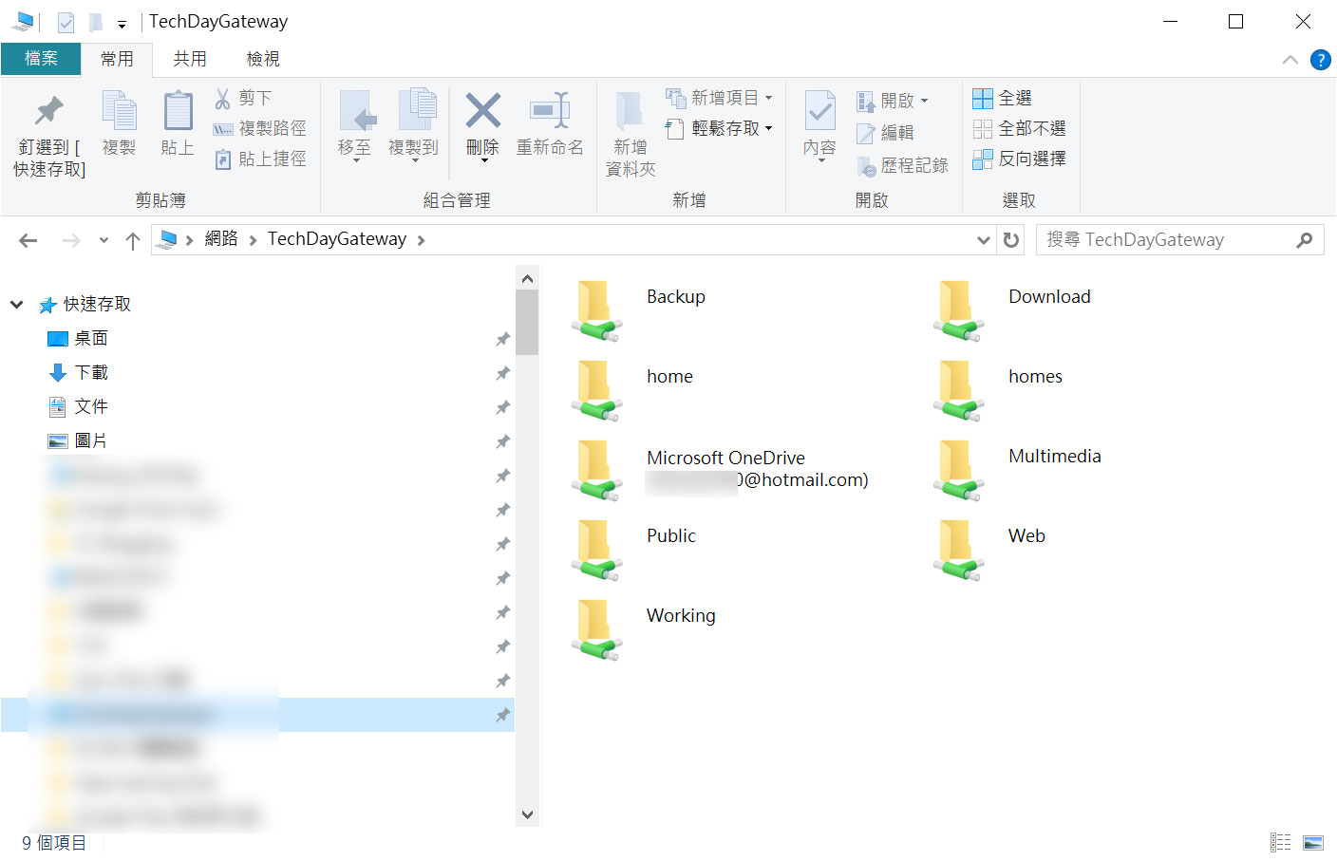Click the Forward navigation arrow
The width and height of the screenshot is (1337, 861).
coord(71,240)
